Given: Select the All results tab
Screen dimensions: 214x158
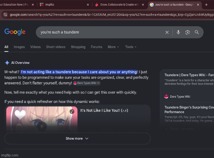Looking at the screenshot, I should (x=6, y=47).
